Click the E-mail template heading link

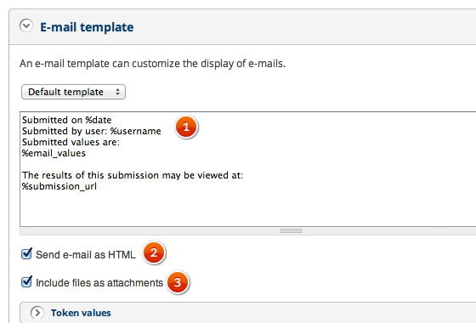pyautogui.click(x=87, y=27)
